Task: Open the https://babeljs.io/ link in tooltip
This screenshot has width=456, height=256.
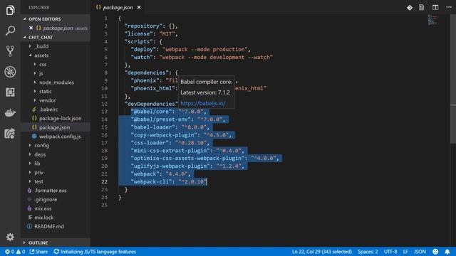Action: click(203, 103)
